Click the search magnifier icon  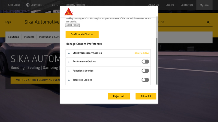pyautogui.click(x=208, y=22)
